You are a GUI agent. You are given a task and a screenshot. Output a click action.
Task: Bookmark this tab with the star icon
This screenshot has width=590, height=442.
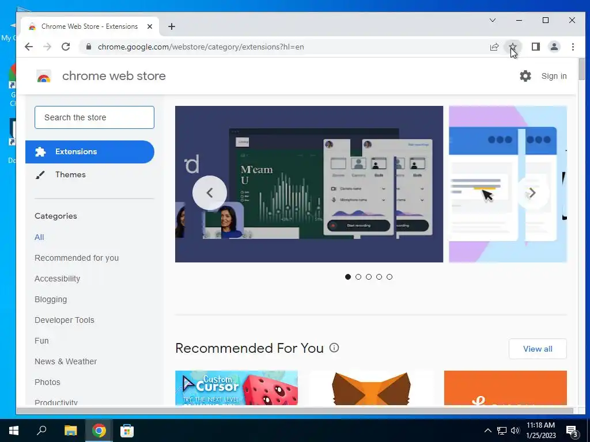512,47
